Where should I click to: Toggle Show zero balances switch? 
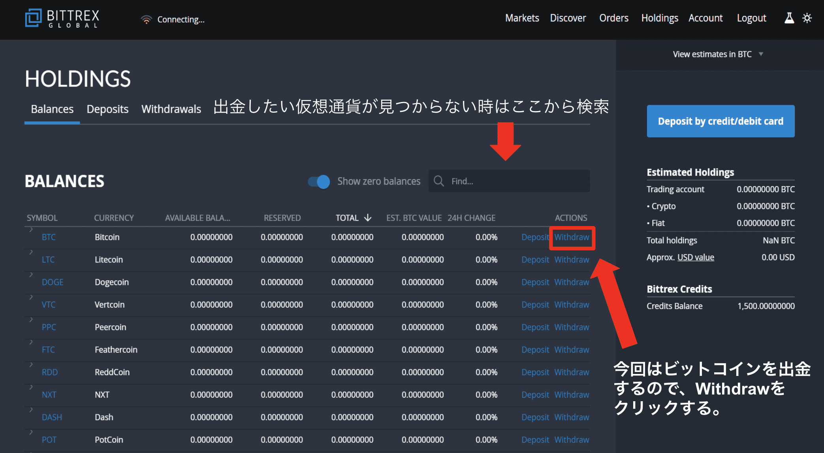pos(319,181)
